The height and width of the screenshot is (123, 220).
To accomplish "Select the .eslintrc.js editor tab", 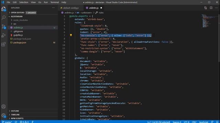I will (93, 8).
